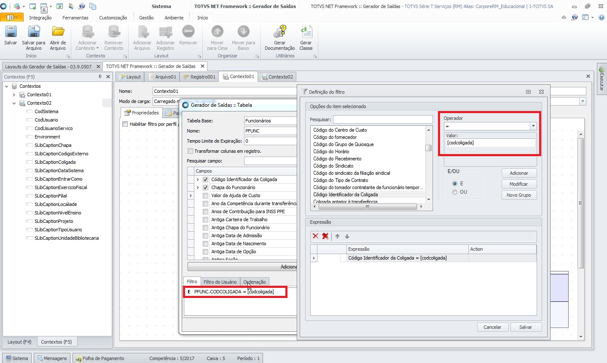Screen dimensions: 607x363
Task: Click Adicionar Contexto ribbon icon
Action: click(87, 32)
